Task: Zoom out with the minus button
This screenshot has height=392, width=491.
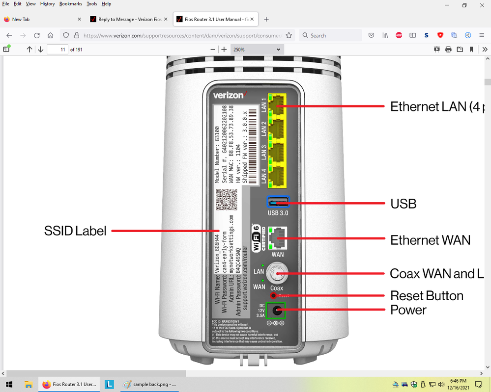Action: (x=213, y=50)
